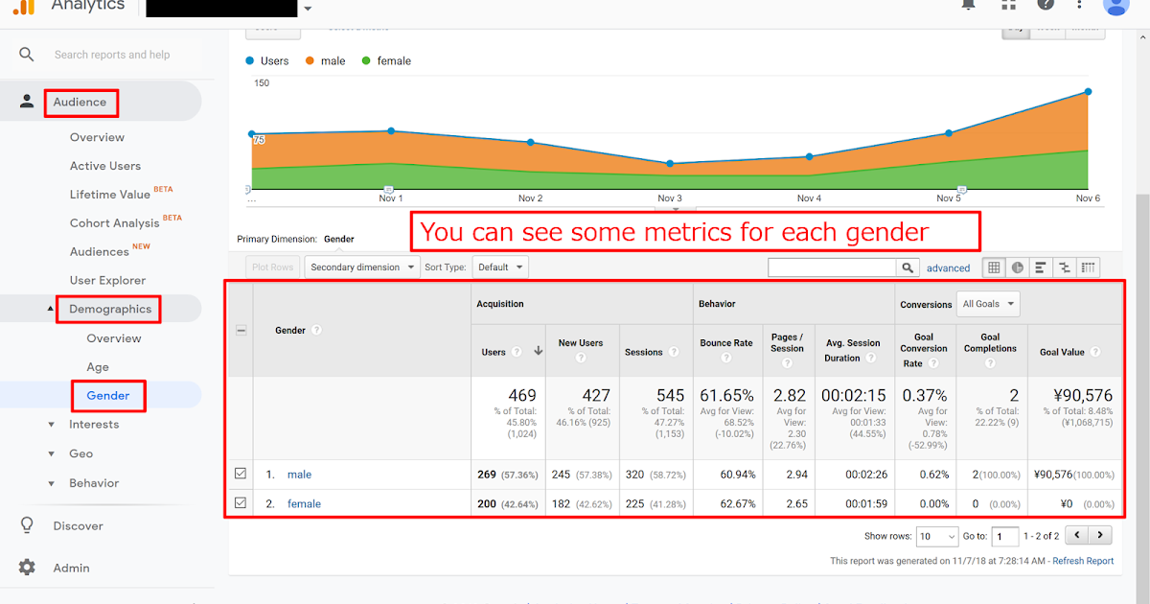Click Refresh Report at the bottom
The image size is (1150, 604).
point(1083,560)
